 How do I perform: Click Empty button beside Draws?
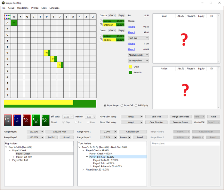point(121,30)
